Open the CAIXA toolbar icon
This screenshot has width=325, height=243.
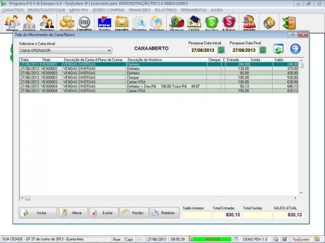tap(194, 23)
